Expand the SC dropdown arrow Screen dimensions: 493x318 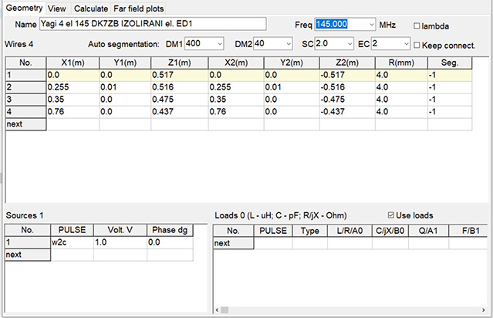tap(350, 44)
